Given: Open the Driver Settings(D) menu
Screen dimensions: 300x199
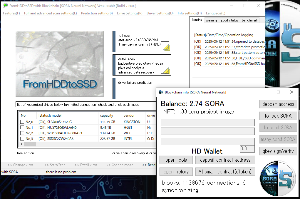Looking at the screenshot, I should (x=160, y=13).
